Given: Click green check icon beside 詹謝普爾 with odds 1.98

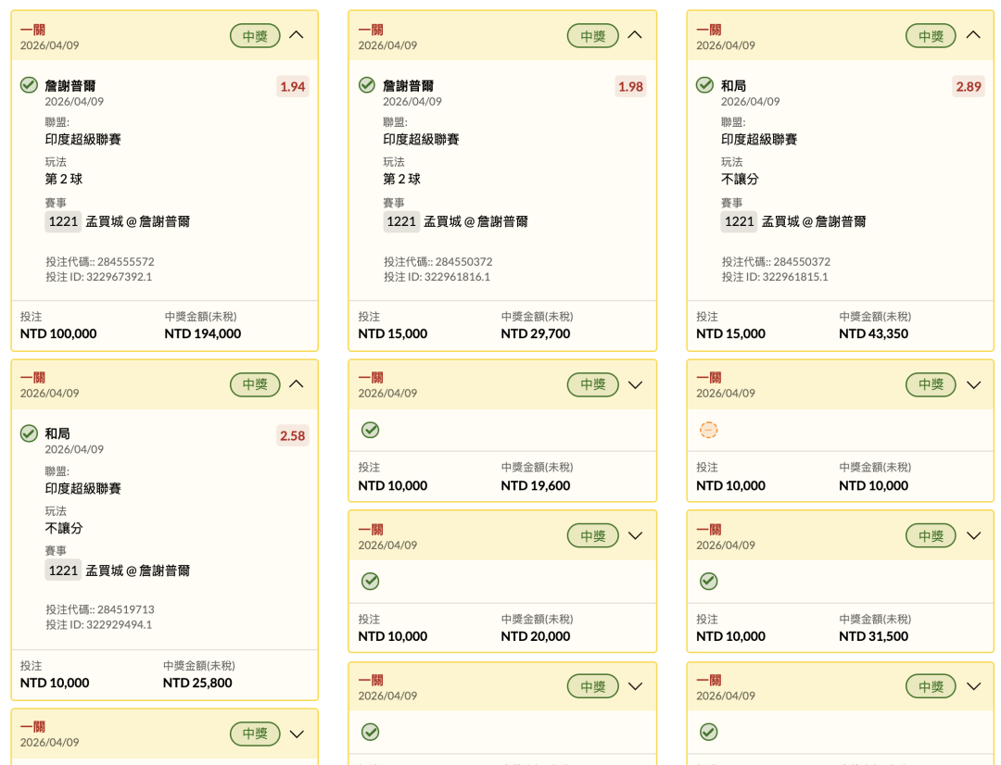Looking at the screenshot, I should (367, 85).
